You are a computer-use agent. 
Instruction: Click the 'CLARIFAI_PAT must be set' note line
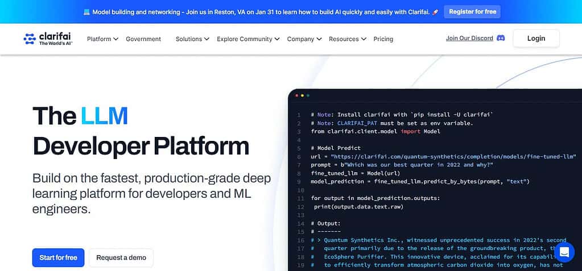pyautogui.click(x=392, y=123)
